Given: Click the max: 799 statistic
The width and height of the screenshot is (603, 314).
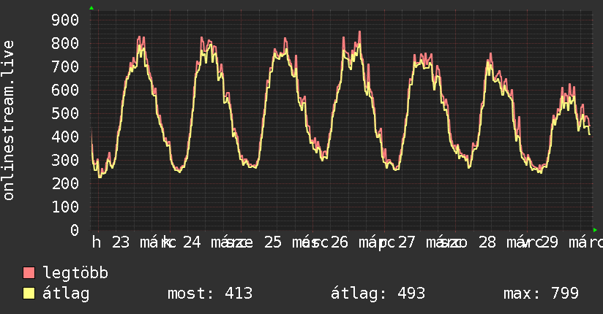Looking at the screenshot, I should tap(541, 294).
